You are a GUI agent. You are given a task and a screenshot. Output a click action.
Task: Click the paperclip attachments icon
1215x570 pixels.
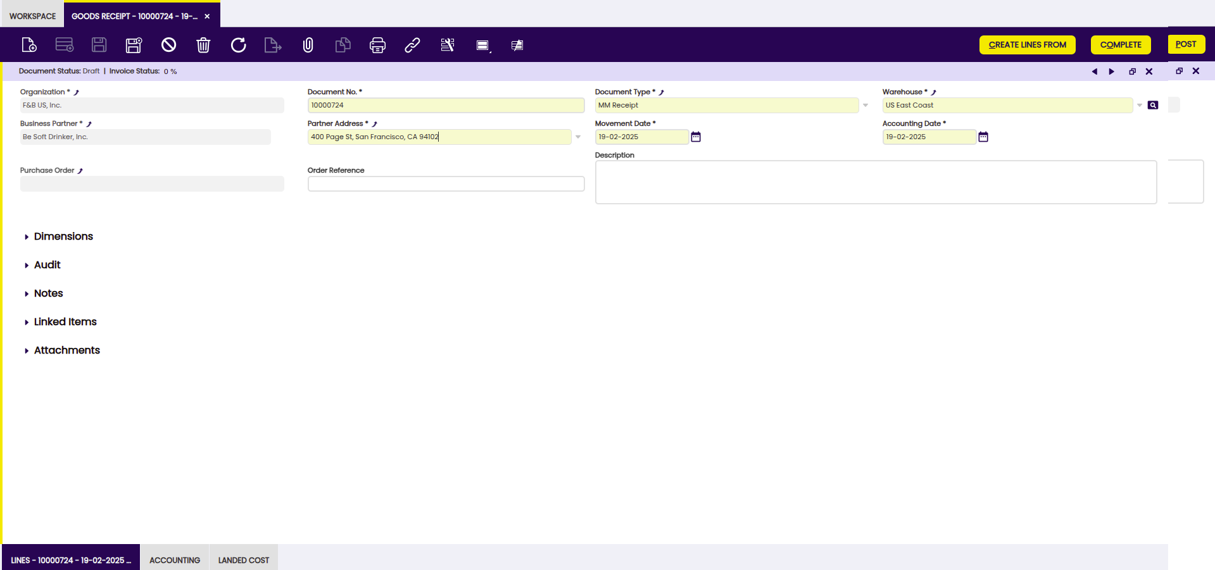coord(308,45)
